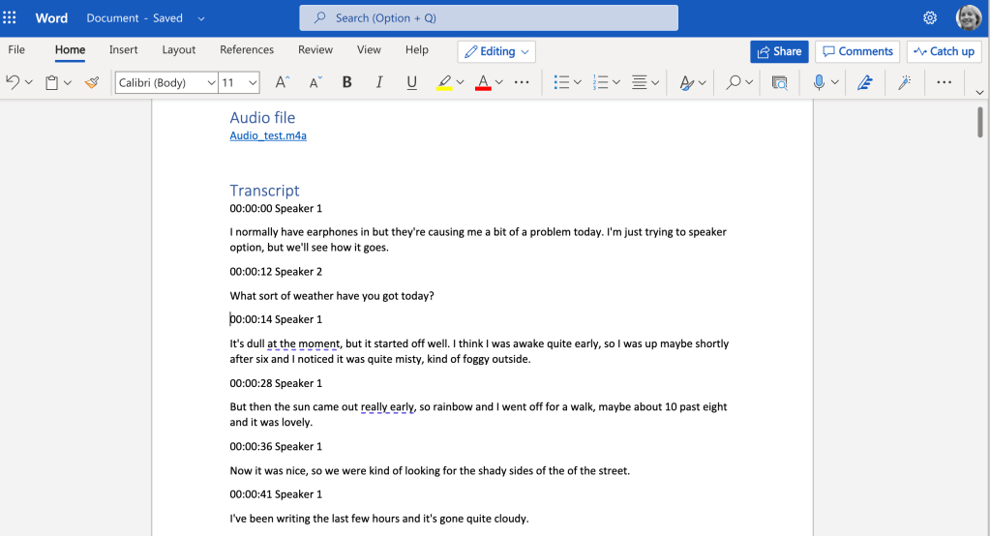This screenshot has width=990, height=536.
Task: Click the Share button
Action: (x=779, y=51)
